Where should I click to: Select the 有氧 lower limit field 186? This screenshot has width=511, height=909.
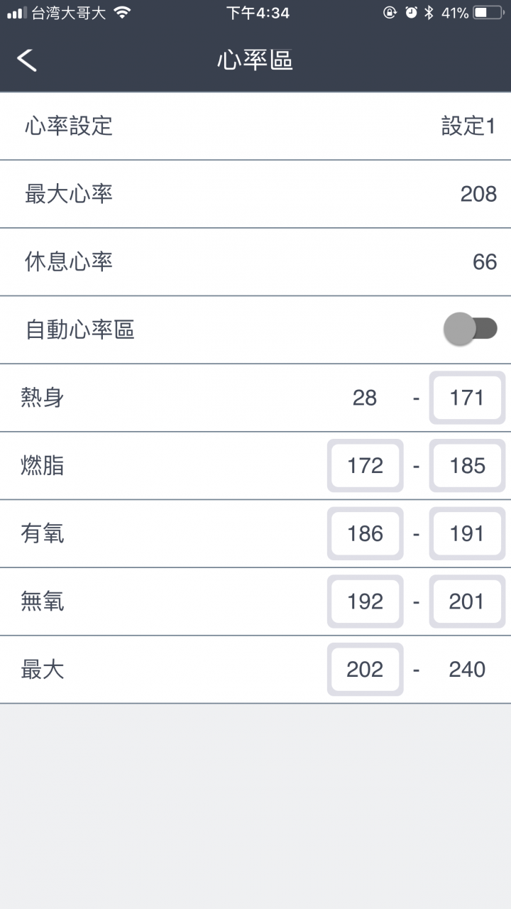coord(365,534)
